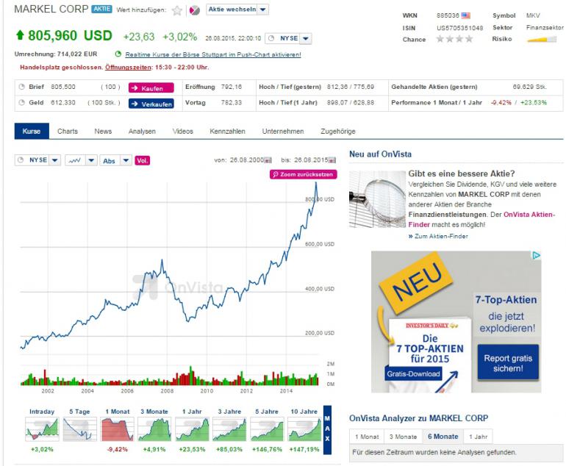Open calendar for the 'von' start date

[268, 159]
